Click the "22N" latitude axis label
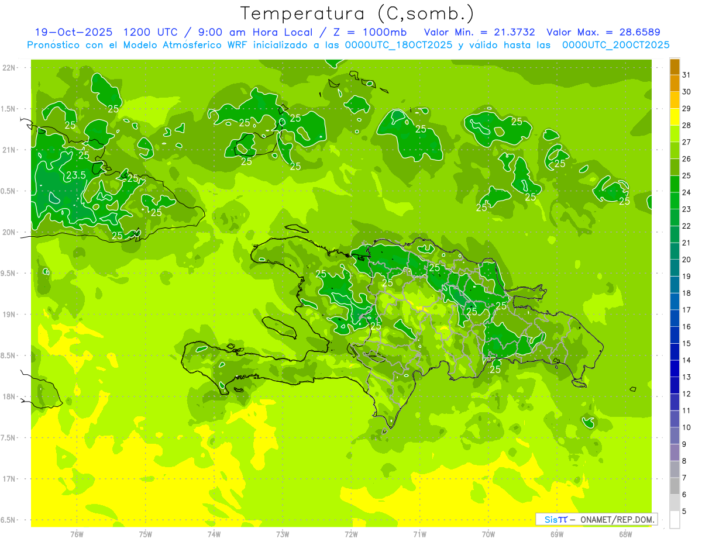Viewport: 702px width, 542px height. coord(8,68)
